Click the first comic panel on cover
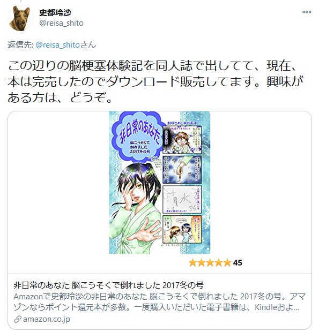The image size is (319, 332). [x=182, y=140]
